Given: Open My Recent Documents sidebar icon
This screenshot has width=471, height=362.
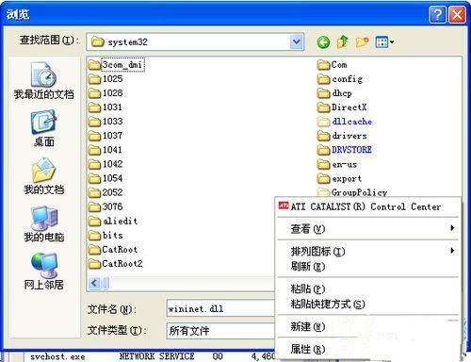Looking at the screenshot, I should pyautogui.click(x=43, y=80).
